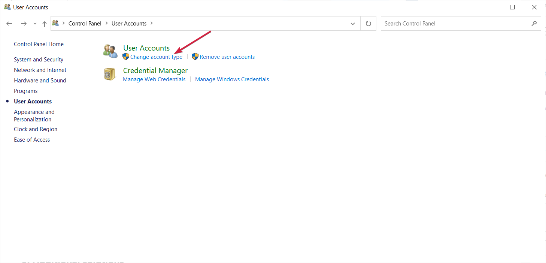Click the User Accounts breadcrumb
The image size is (546, 263).
tap(129, 23)
